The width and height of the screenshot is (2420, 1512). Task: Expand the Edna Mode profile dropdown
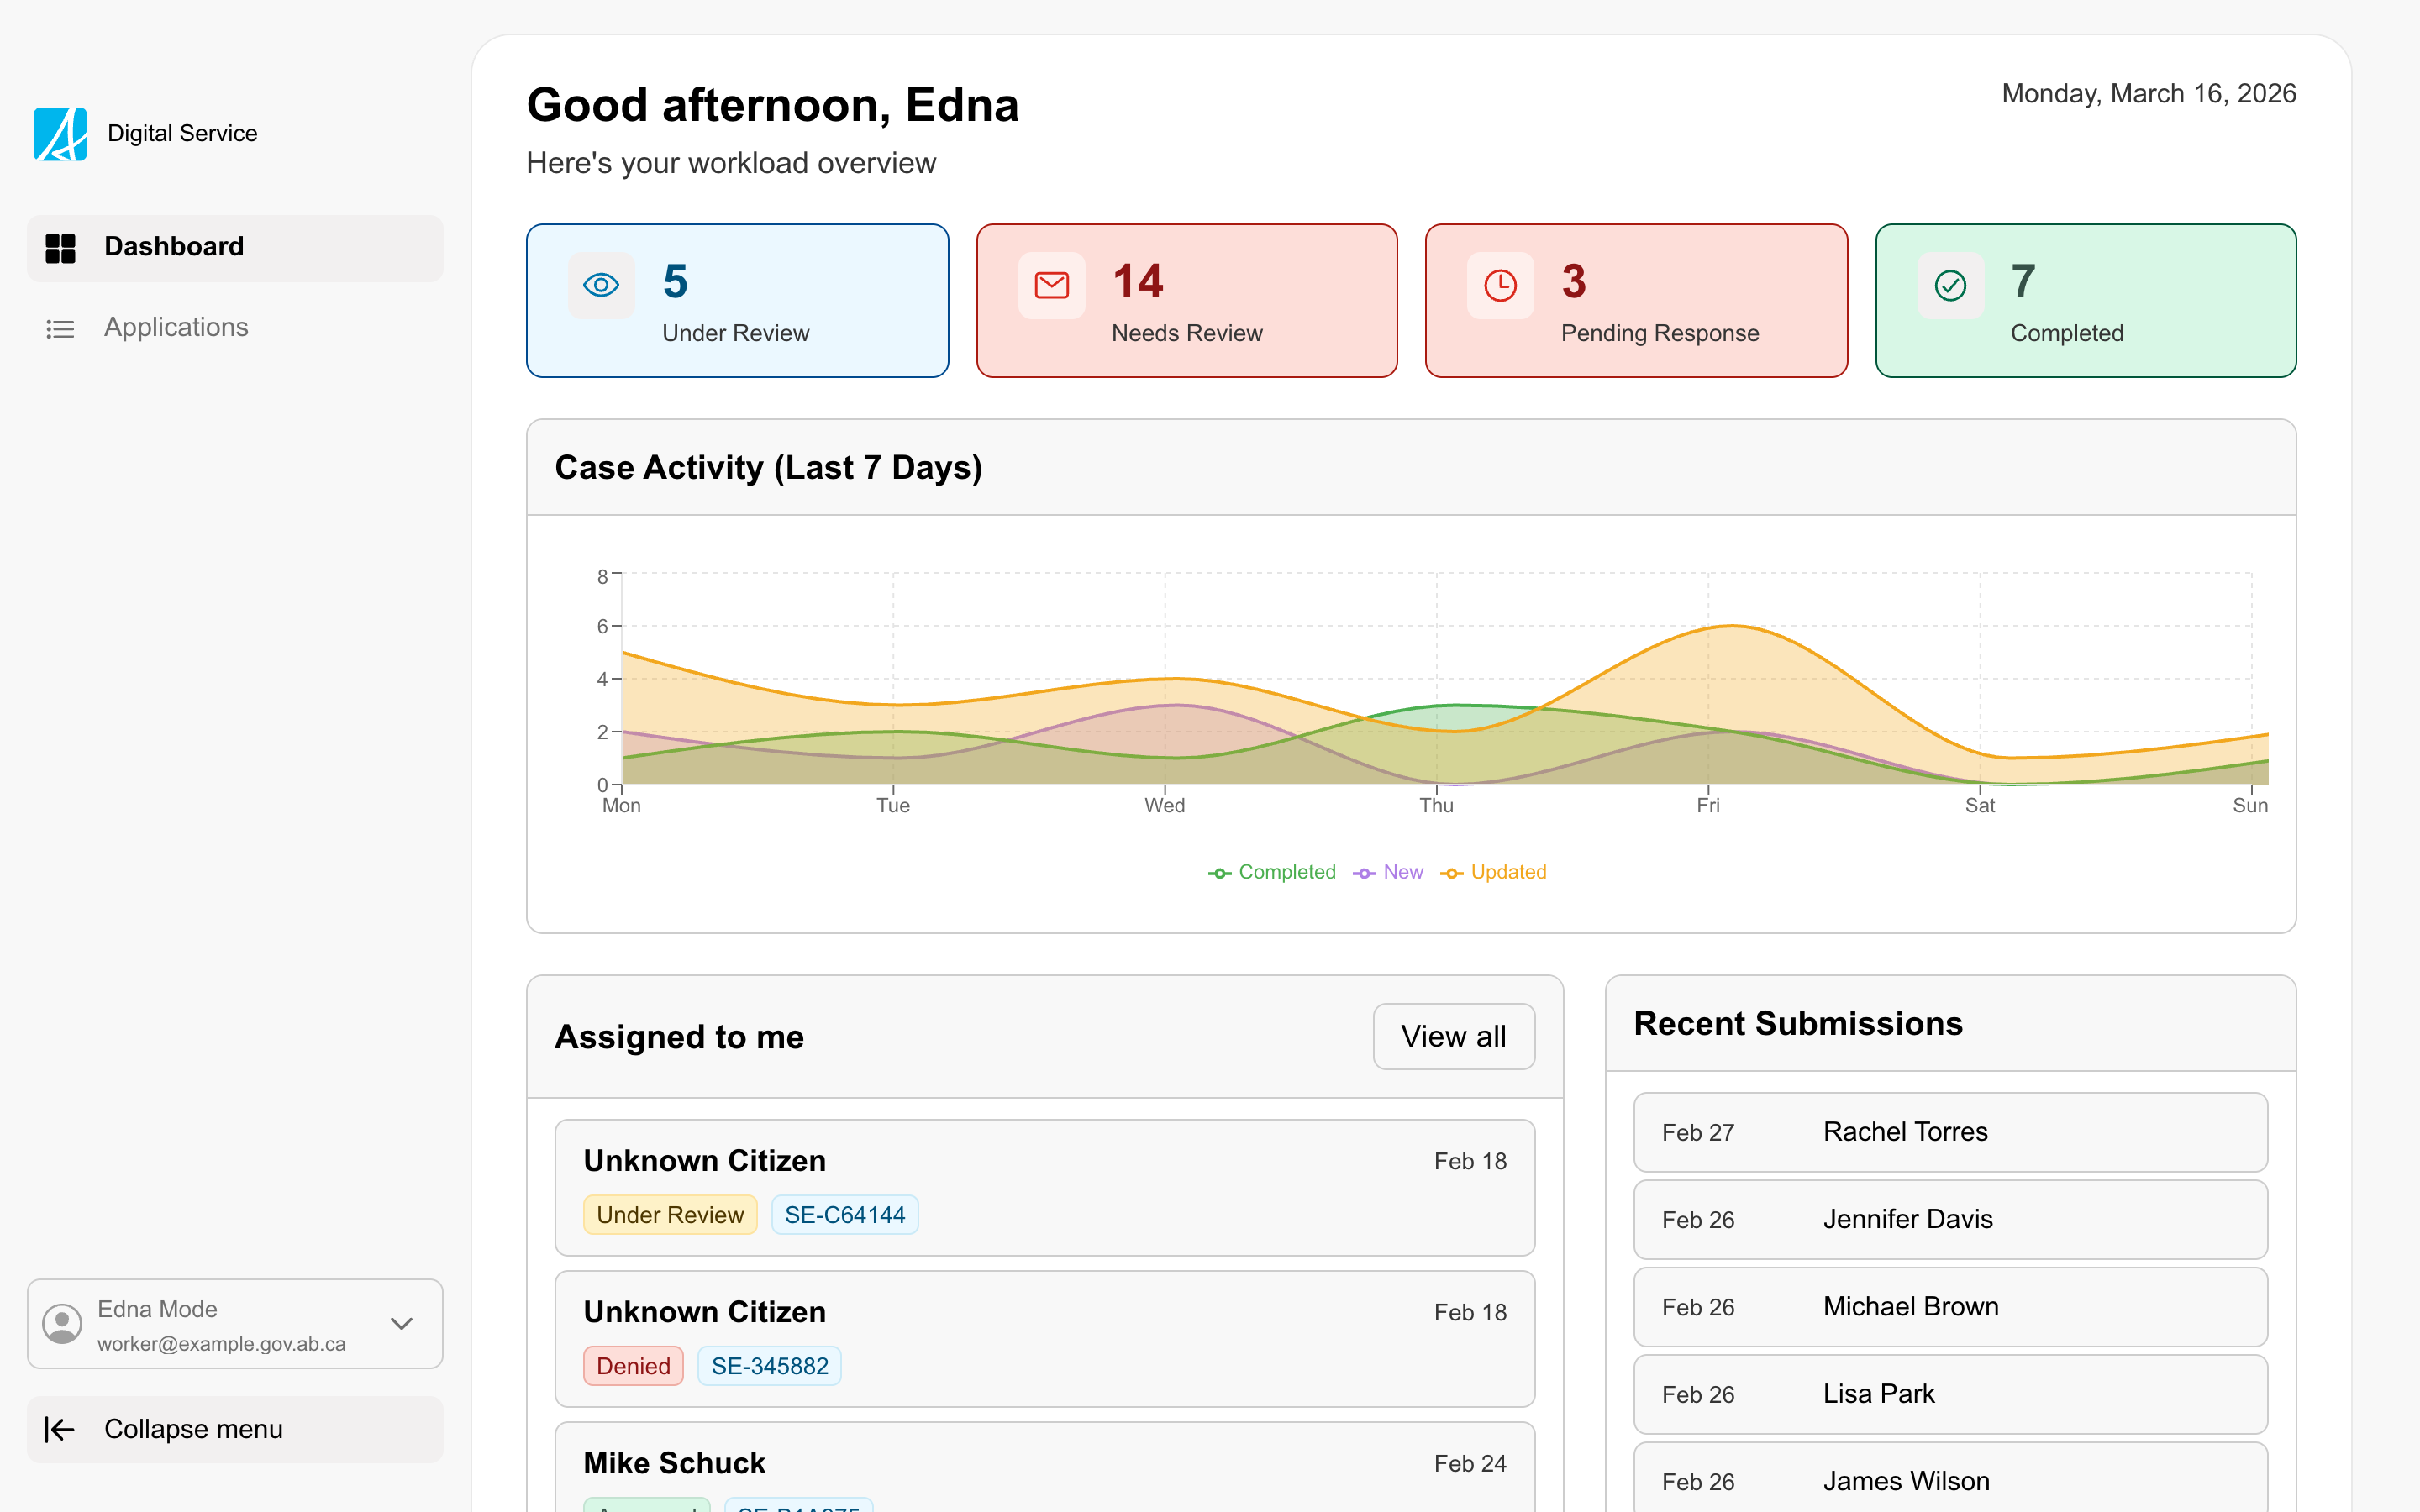tap(402, 1324)
